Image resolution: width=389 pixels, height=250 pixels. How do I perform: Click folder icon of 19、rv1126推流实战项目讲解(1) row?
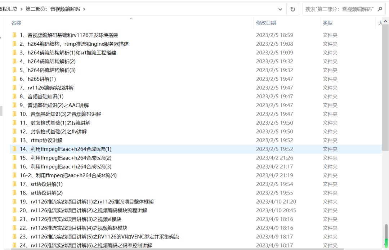tap(15, 202)
